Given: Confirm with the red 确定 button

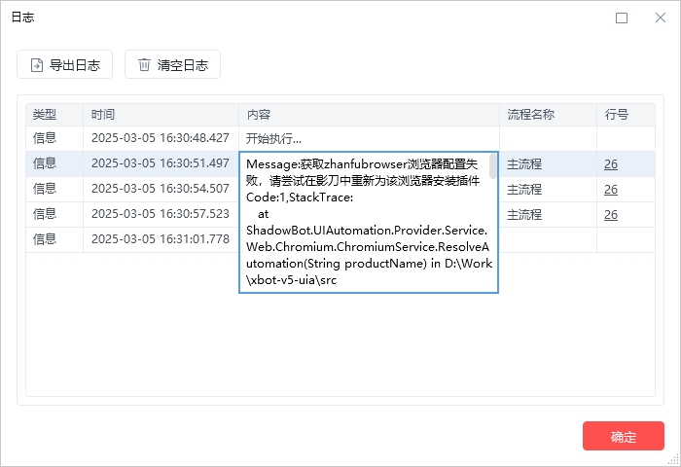Looking at the screenshot, I should coord(623,436).
